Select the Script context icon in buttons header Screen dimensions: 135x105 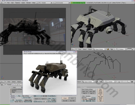[x=15, y=85]
